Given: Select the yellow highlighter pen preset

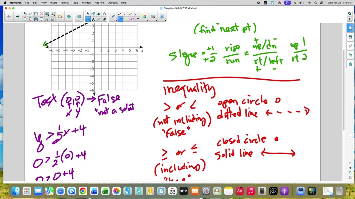Looking at the screenshot, I should pyautogui.click(x=126, y=19).
